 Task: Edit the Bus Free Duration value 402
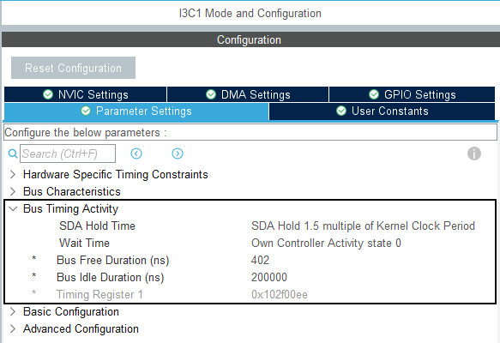pyautogui.click(x=260, y=261)
